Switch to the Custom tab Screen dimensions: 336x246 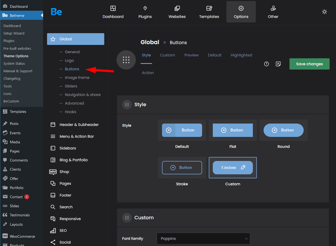168,55
